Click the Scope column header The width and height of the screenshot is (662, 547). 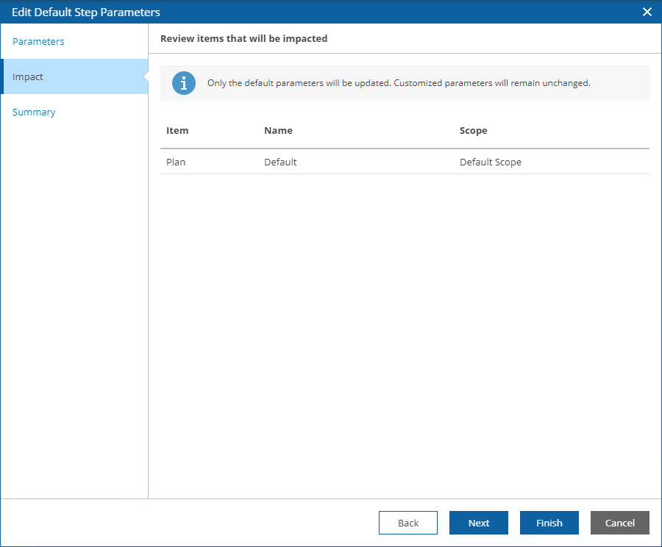tap(473, 130)
